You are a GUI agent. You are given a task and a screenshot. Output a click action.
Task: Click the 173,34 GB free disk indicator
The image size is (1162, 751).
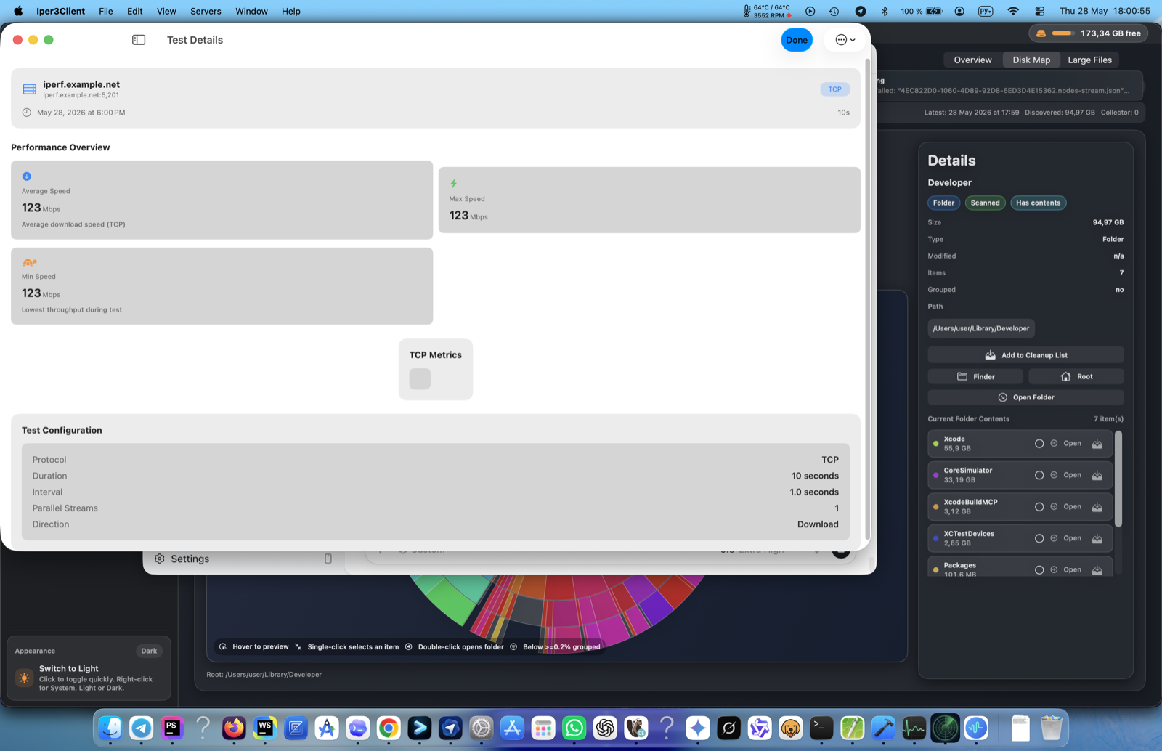[x=1088, y=33]
